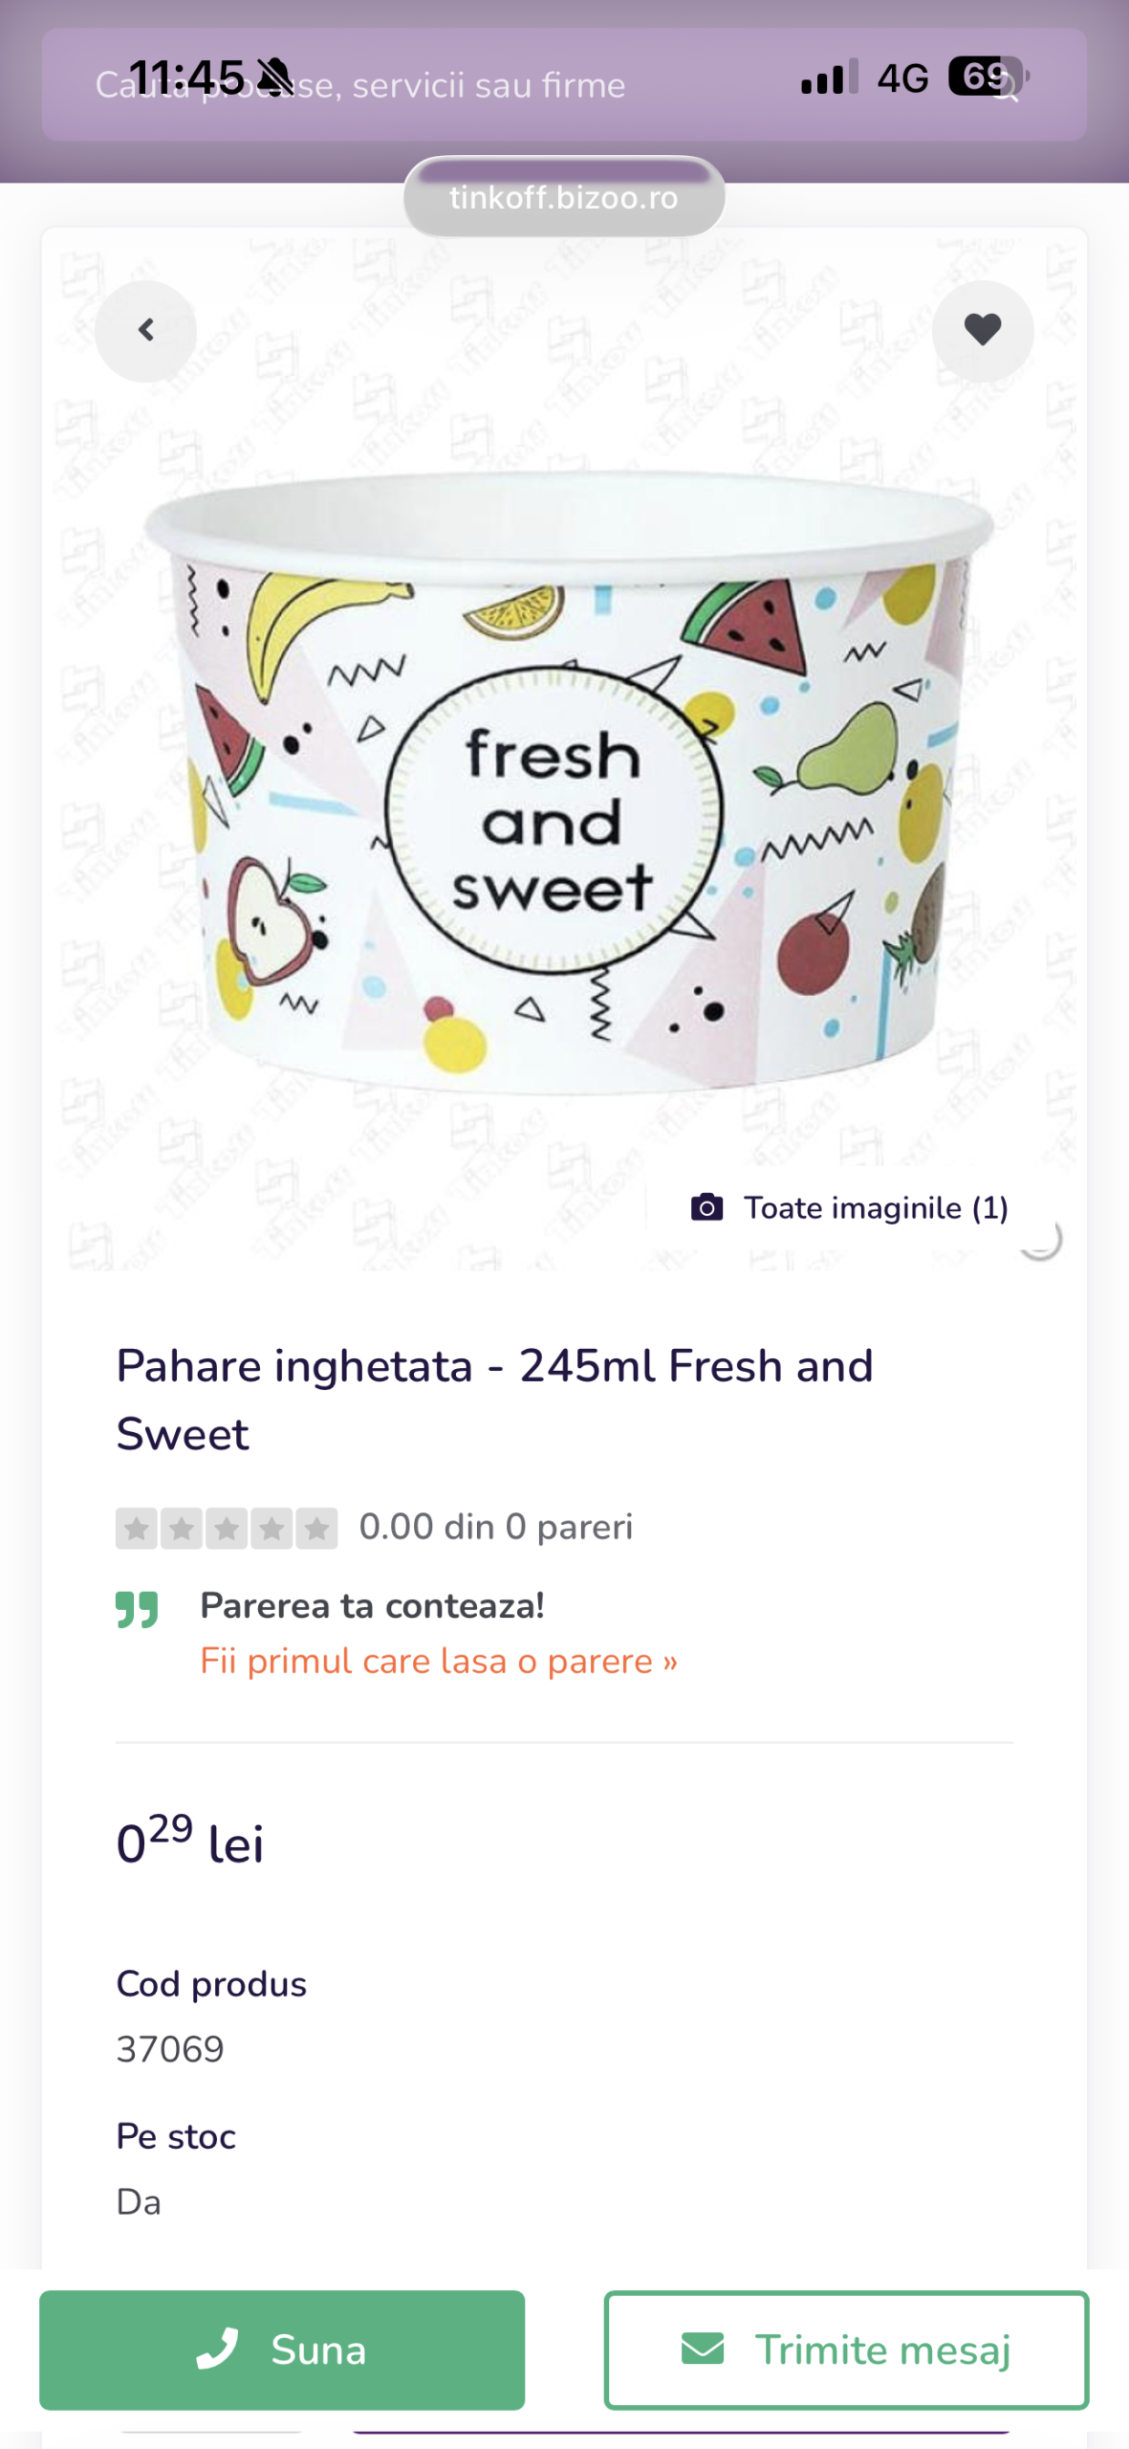Give five stars using the last star
The height and width of the screenshot is (2449, 1129).
tap(316, 1528)
